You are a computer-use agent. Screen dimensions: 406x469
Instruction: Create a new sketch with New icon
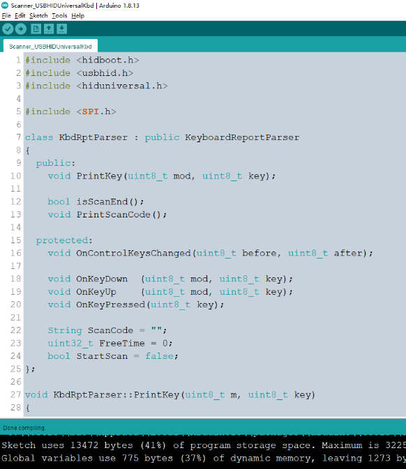click(36, 29)
